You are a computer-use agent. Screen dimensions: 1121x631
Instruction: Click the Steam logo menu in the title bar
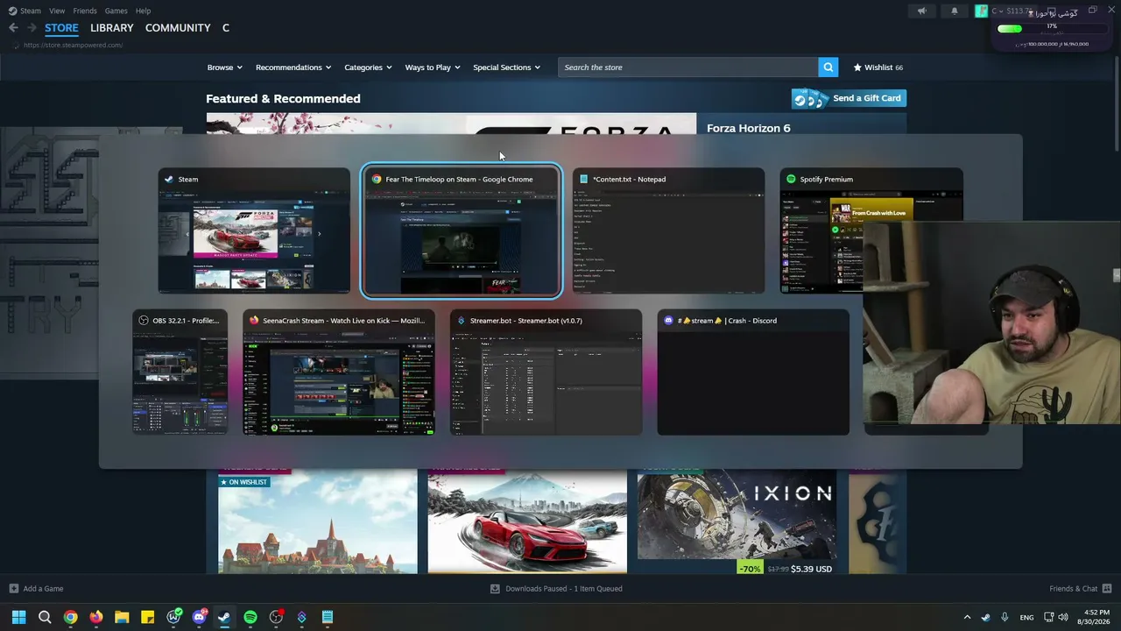click(x=25, y=11)
